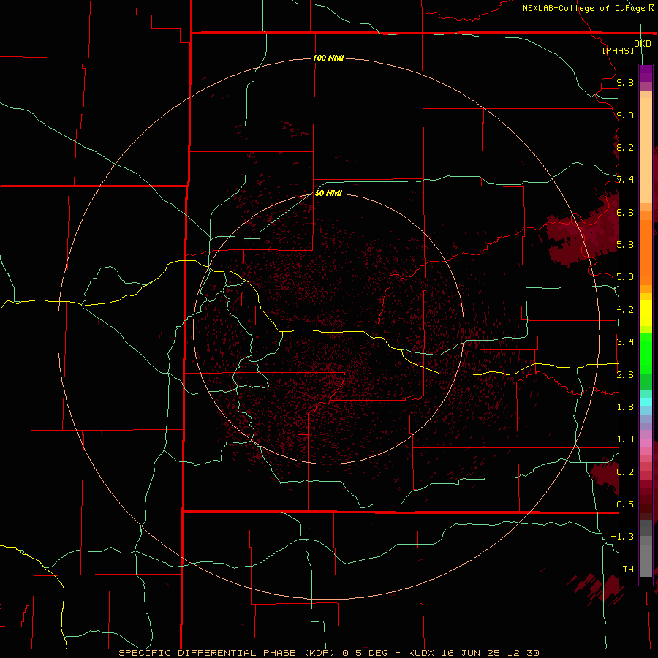The image size is (658, 658).
Task: Click the -0.5 legend value
Action: pyautogui.click(x=622, y=504)
